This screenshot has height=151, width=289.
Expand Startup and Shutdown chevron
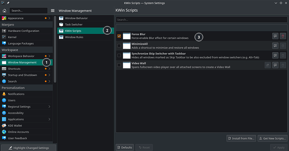[x=49, y=75]
